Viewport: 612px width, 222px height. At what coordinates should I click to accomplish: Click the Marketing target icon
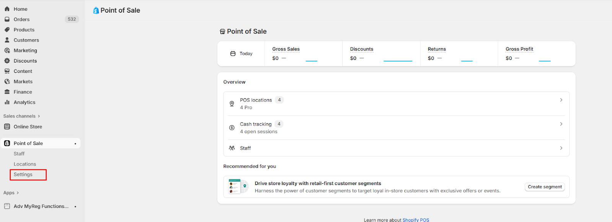pos(7,50)
